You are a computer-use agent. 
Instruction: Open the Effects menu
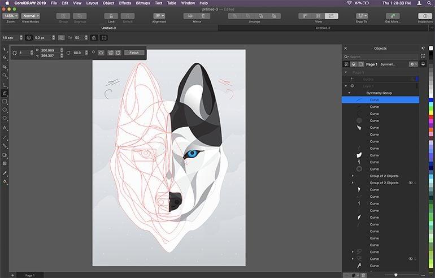125,3
